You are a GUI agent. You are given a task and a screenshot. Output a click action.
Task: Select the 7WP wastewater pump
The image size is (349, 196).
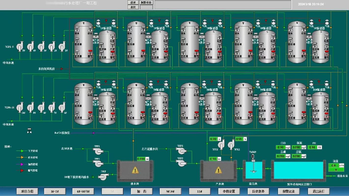pyautogui.click(x=103, y=176)
